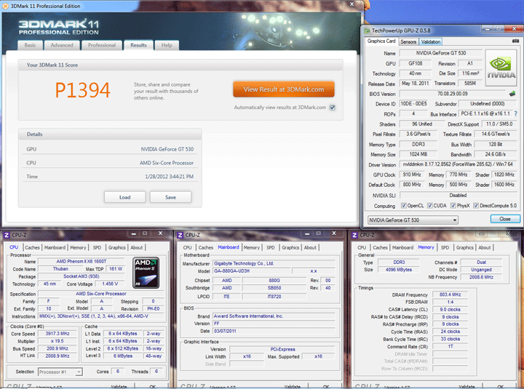Open the Validation tab in GPU-Z
524x389 pixels.
430,41
